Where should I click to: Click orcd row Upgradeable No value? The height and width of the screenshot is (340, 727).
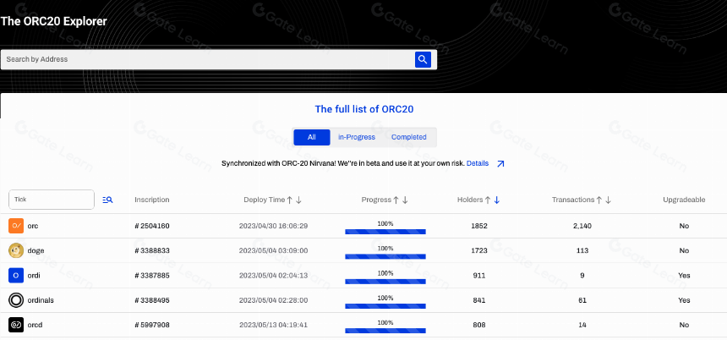point(684,325)
